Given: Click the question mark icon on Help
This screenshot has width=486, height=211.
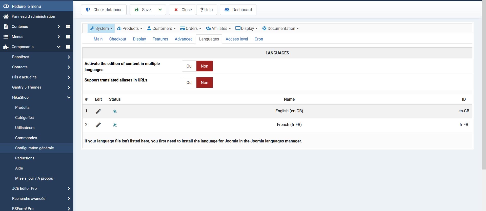Looking at the screenshot, I should (202, 10).
